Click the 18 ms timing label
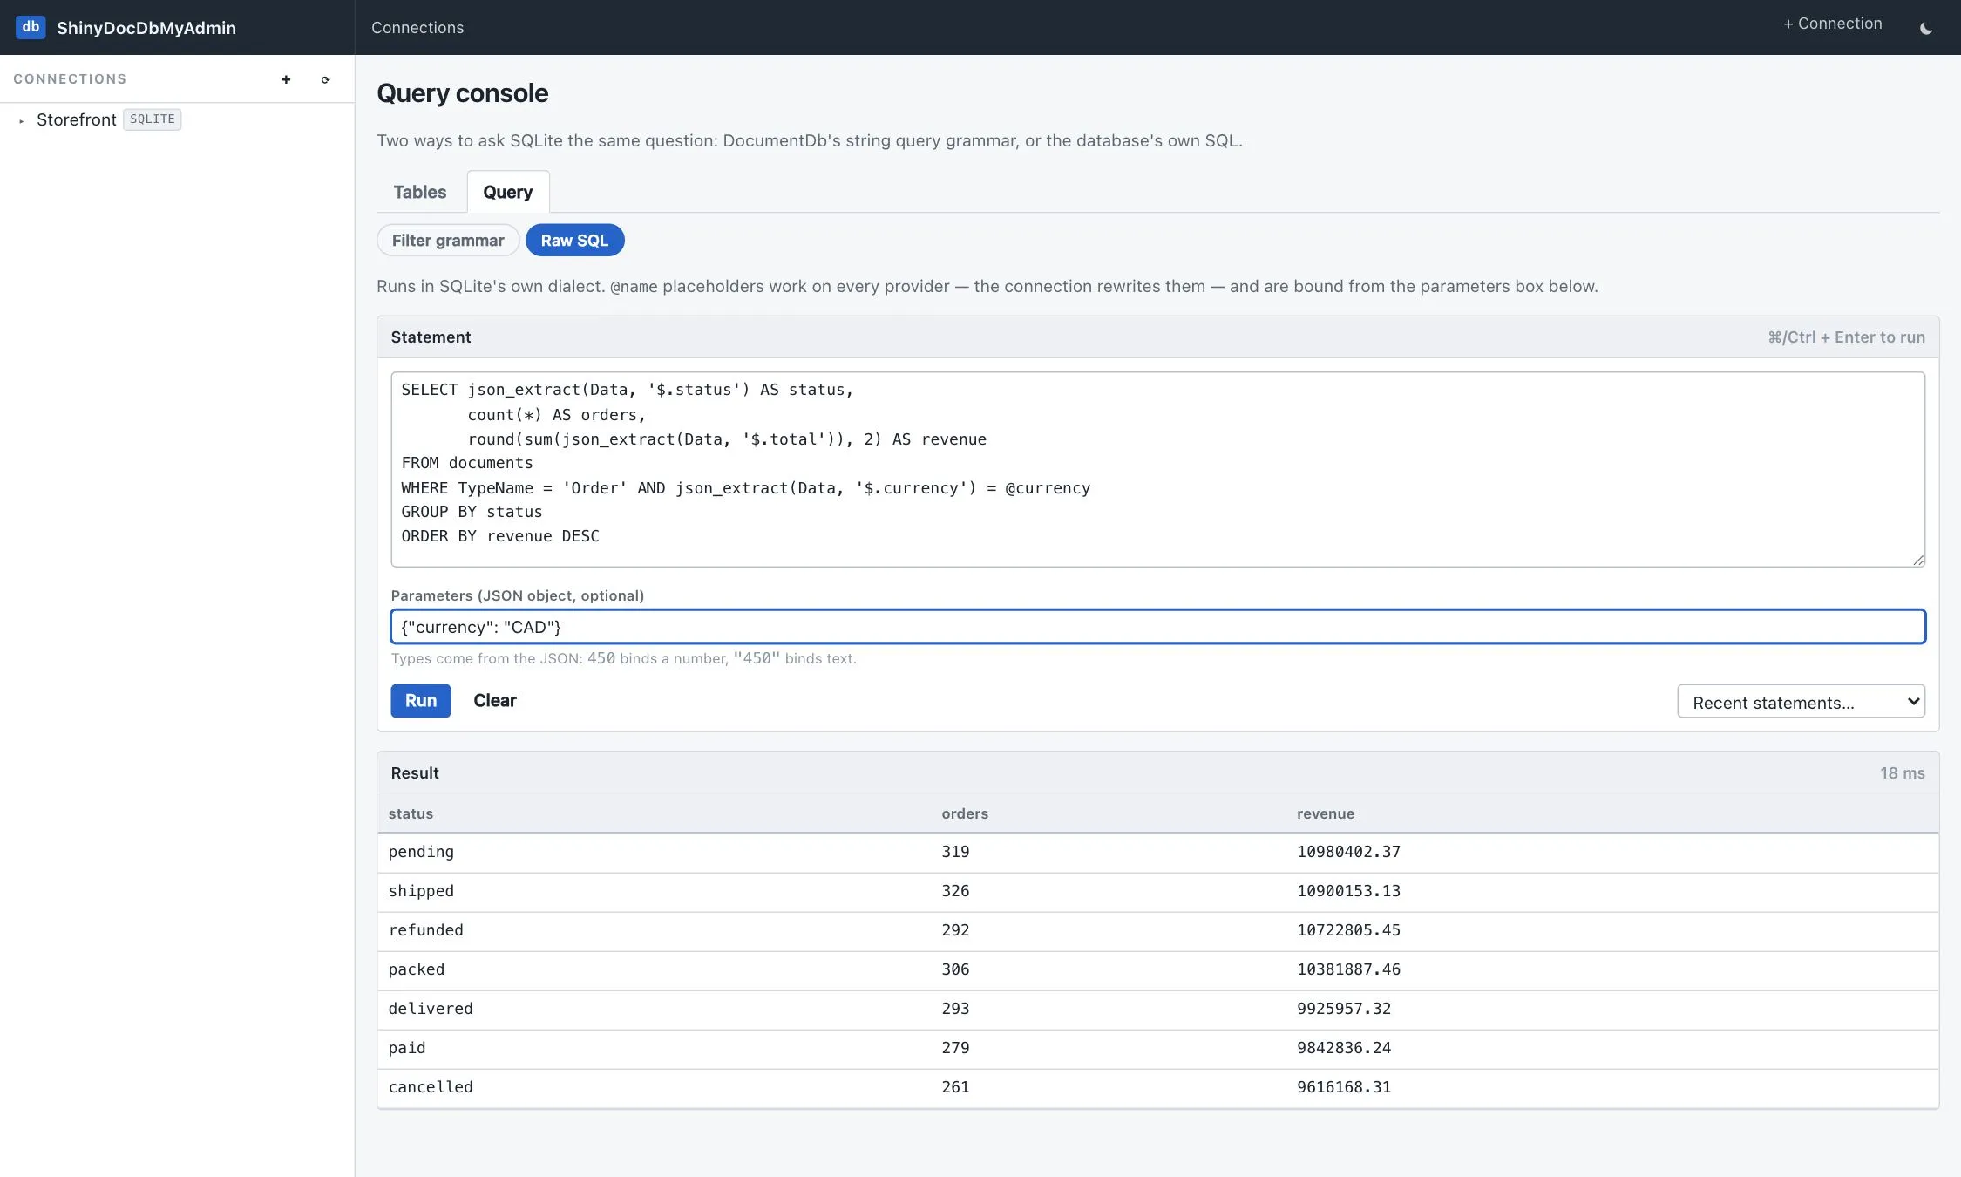This screenshot has width=1961, height=1177. [1902, 773]
